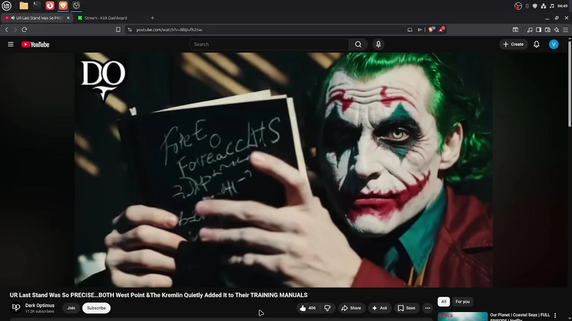
Task: Toggle the browser sidebar panel
Action: point(538,30)
